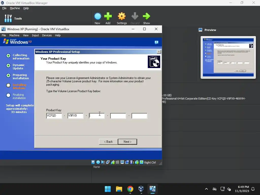Open the VM window's Help menu

(58, 35)
